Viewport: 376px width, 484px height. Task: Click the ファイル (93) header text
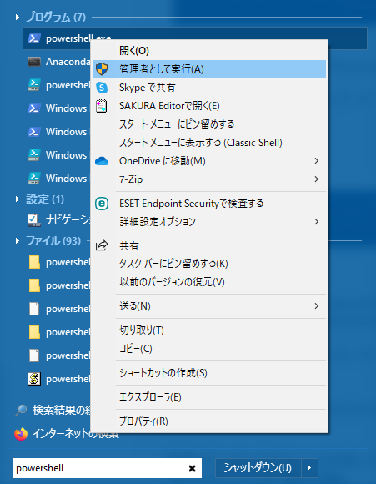point(53,241)
